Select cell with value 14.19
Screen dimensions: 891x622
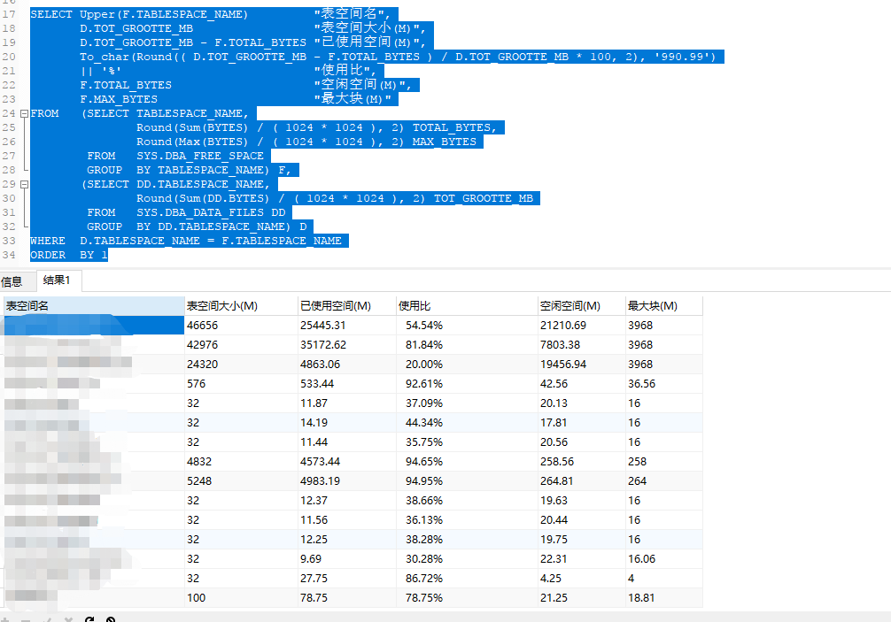click(346, 422)
